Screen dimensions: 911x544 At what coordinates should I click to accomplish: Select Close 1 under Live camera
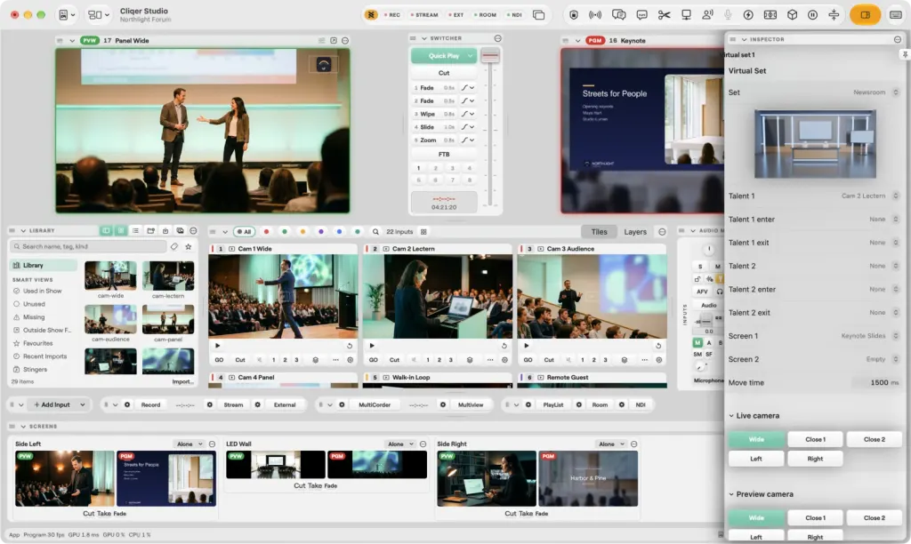[x=815, y=439]
